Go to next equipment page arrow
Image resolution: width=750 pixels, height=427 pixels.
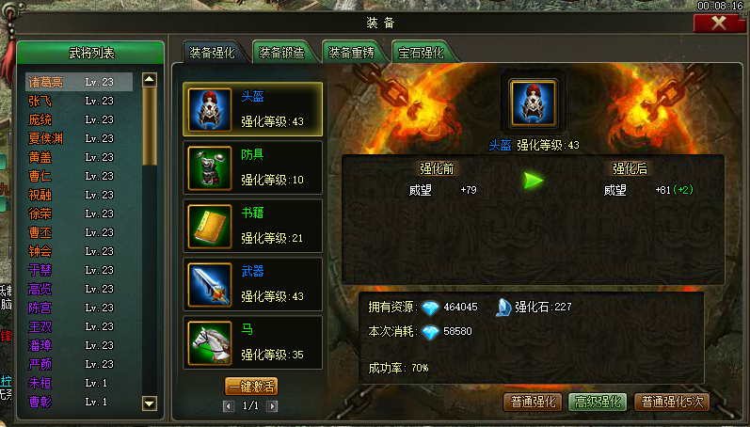click(x=272, y=406)
